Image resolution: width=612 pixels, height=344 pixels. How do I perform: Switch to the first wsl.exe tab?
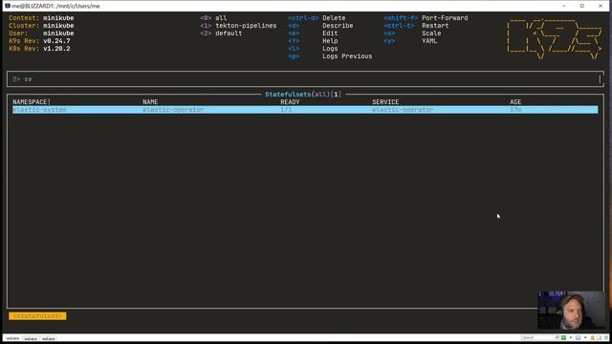pos(12,338)
